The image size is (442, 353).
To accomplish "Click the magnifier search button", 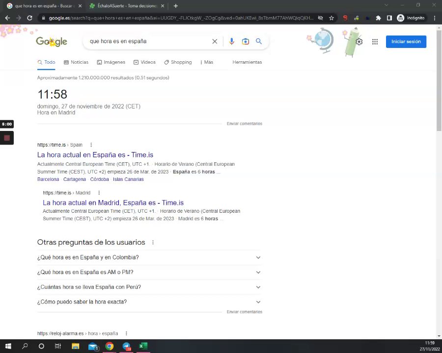I will click(259, 41).
